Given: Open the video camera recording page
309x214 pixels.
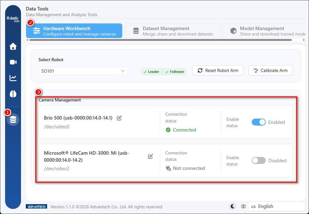Looking at the screenshot, I should [x=13, y=62].
